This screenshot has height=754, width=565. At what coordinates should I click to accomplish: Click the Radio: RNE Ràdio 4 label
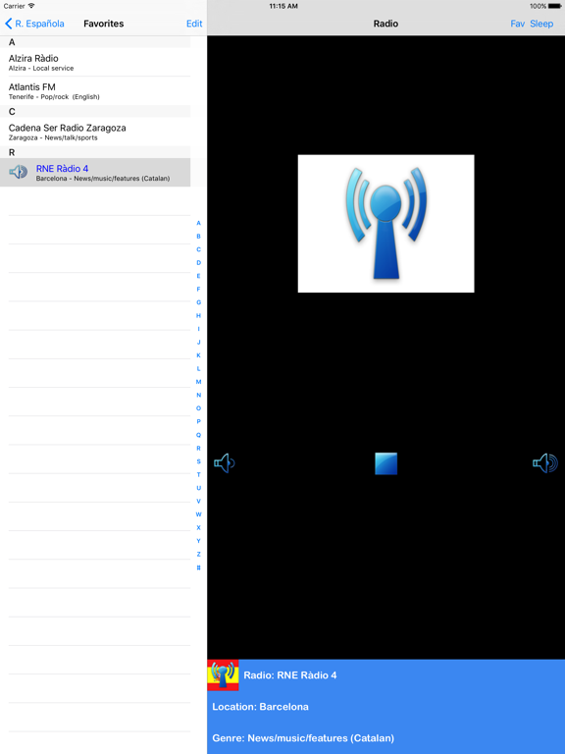point(290,675)
